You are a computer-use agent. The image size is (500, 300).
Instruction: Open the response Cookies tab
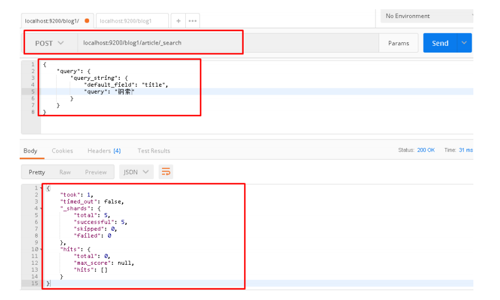pyautogui.click(x=62, y=151)
